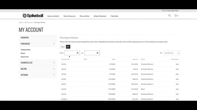197x110 pixels.
Task: Open order SO493
Action: (64, 89)
